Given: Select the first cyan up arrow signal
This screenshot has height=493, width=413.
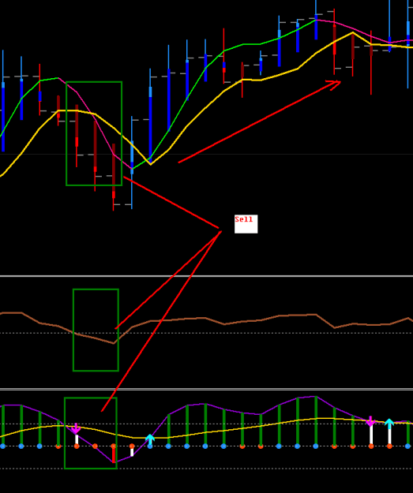Looking at the screenshot, I should tap(150, 439).
